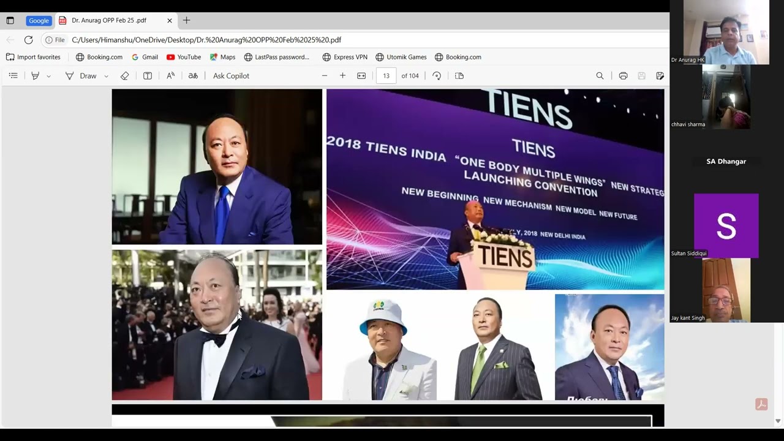This screenshot has width=784, height=441.
Task: Select the Jay kant Singh video tile
Action: (726, 290)
